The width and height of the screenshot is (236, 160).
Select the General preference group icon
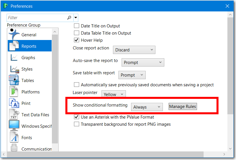(x=14, y=35)
